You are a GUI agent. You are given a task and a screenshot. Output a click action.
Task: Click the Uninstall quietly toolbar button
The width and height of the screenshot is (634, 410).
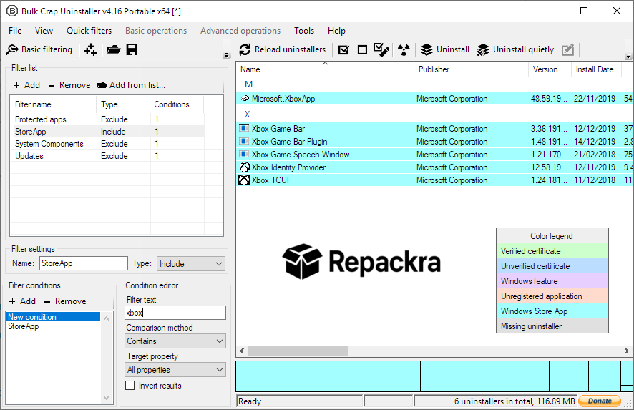point(515,49)
